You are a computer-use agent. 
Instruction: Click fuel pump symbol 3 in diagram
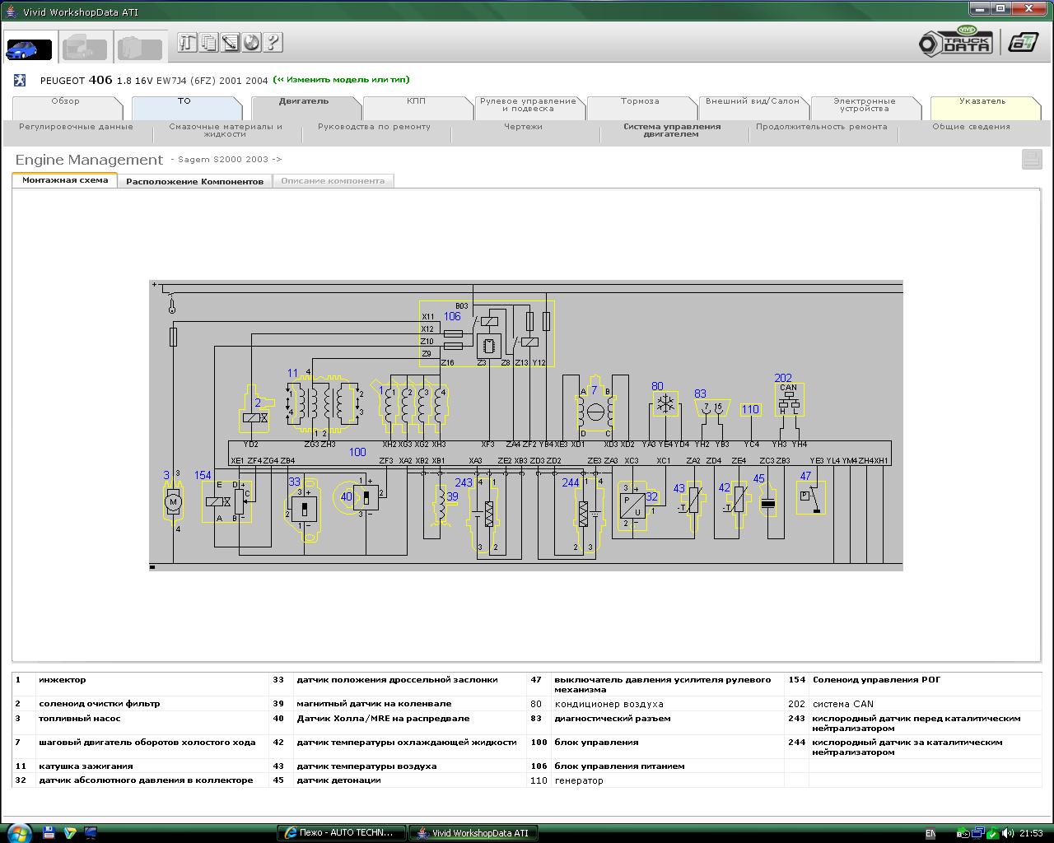tap(172, 501)
